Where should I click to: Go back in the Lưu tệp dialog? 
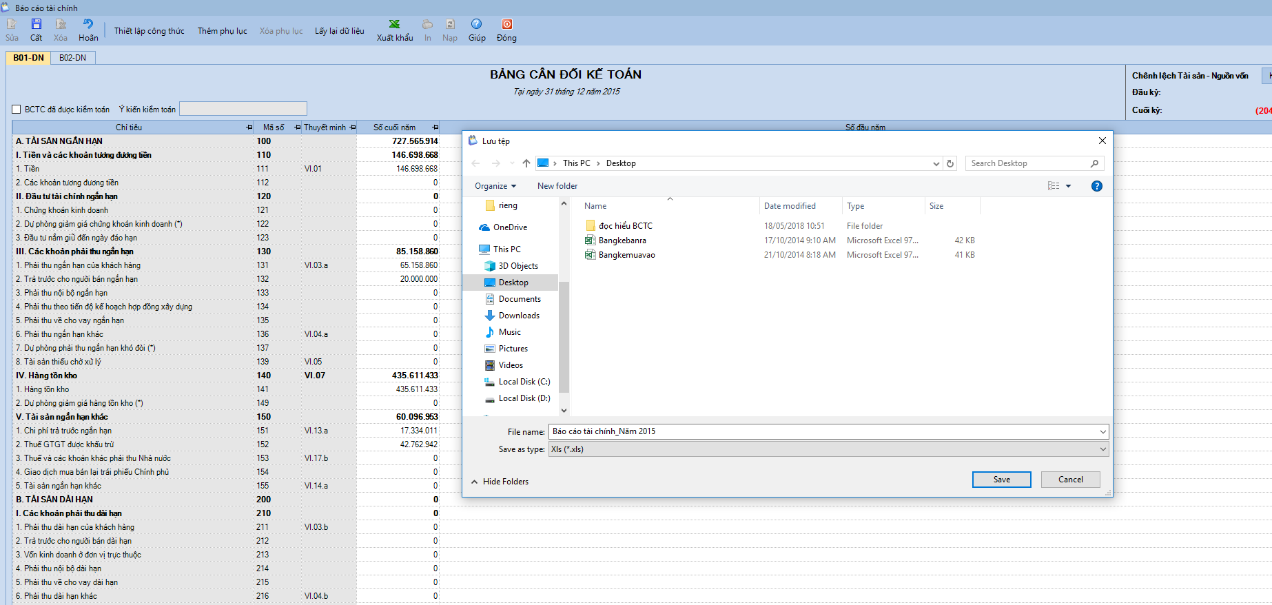tap(475, 163)
